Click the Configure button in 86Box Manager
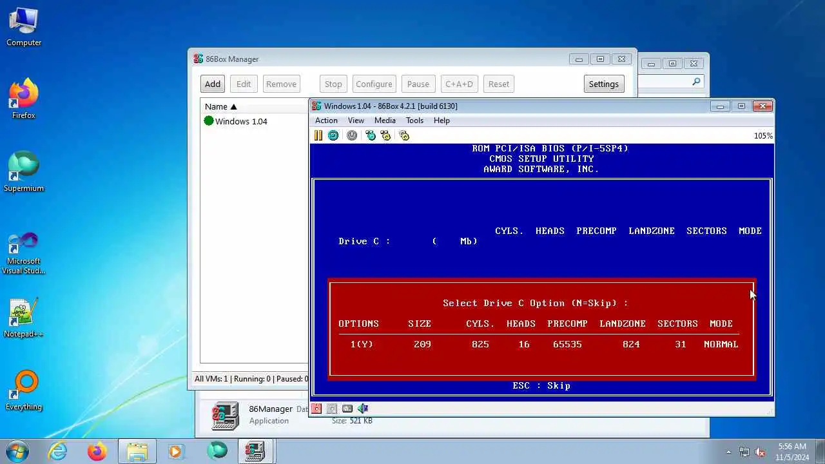 pos(374,84)
